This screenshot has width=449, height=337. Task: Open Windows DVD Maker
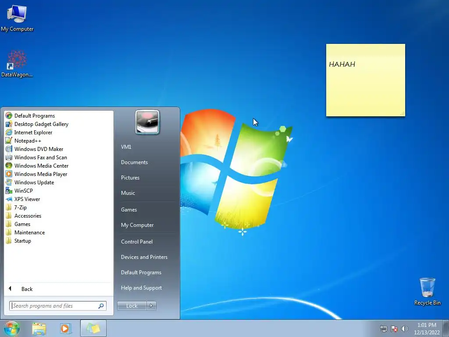click(39, 149)
